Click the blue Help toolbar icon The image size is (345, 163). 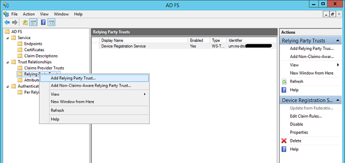pos(44,22)
